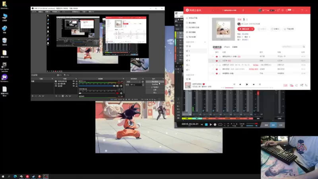318x179 pixels.
Task: Click the settings button in OBS controls
Action: coord(155,90)
